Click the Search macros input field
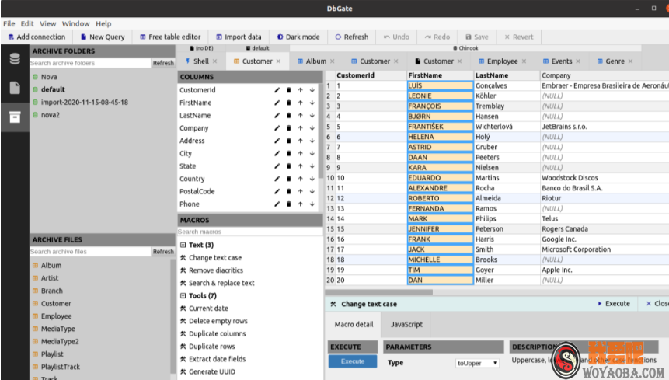Screen dimensions: 669x380 pyautogui.click(x=249, y=232)
